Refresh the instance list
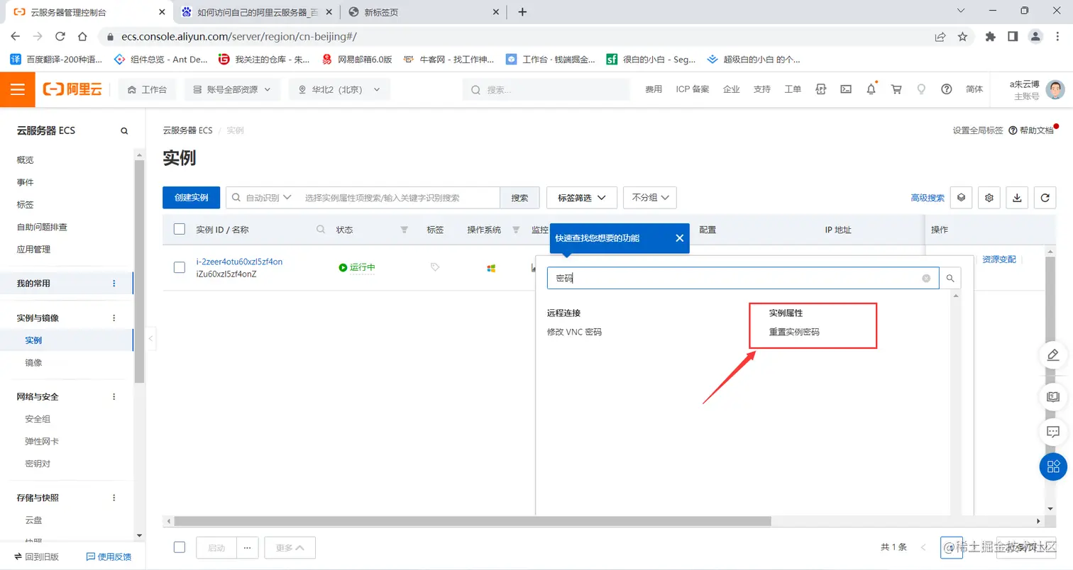The height and width of the screenshot is (570, 1073). pos(1045,199)
